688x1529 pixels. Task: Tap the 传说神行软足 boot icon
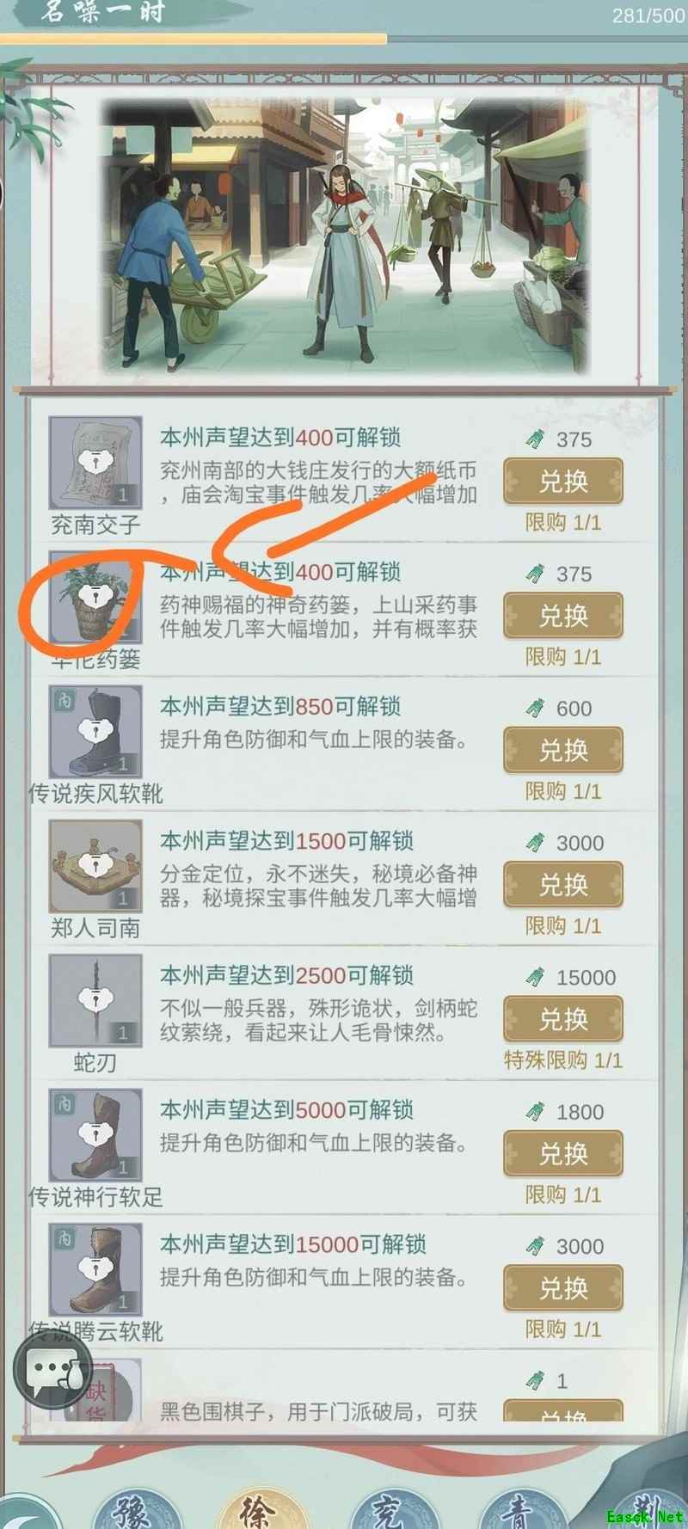pos(95,1135)
